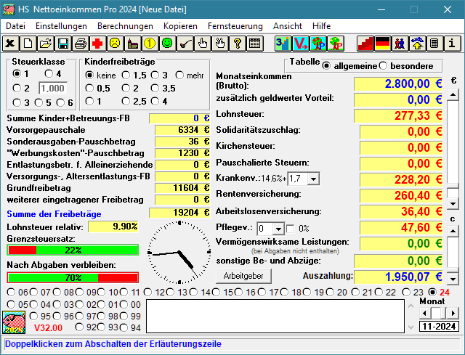Click the church building toolbar icon
The height and width of the screenshot is (355, 465).
pos(132,44)
